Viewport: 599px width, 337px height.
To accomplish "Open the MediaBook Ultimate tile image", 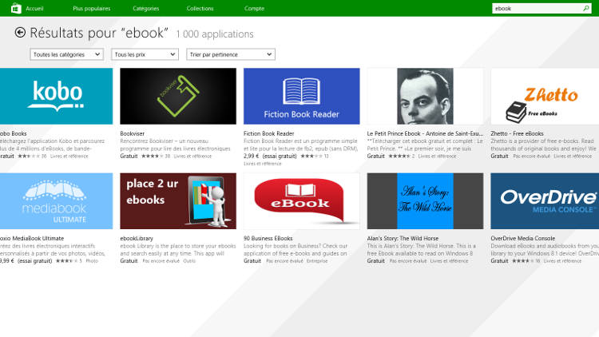I will [x=56, y=201].
